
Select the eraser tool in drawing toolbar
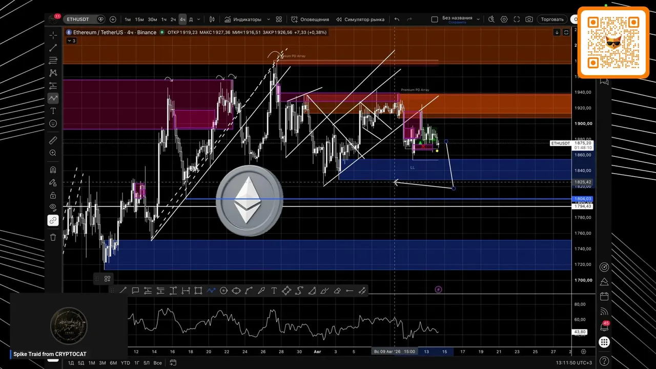[337, 291]
